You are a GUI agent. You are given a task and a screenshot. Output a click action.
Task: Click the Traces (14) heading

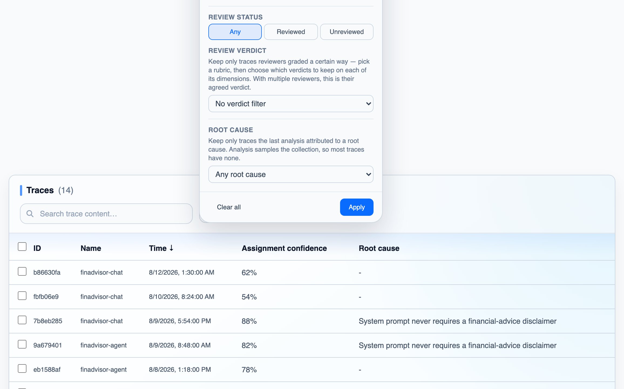[x=50, y=190]
